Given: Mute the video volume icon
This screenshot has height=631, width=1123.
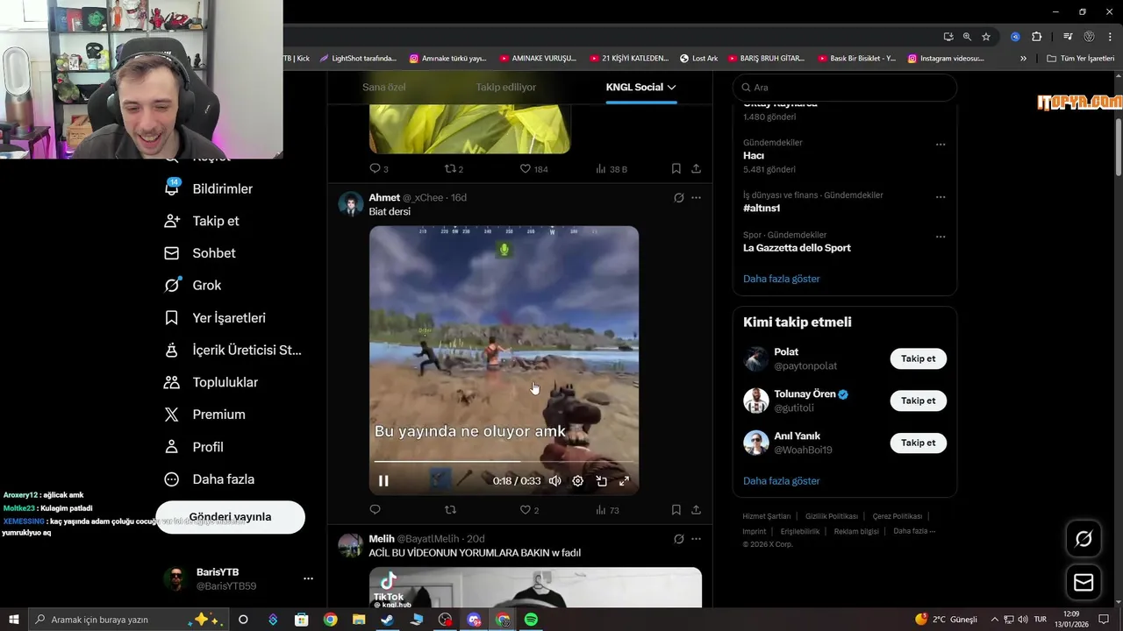Looking at the screenshot, I should (x=554, y=480).
